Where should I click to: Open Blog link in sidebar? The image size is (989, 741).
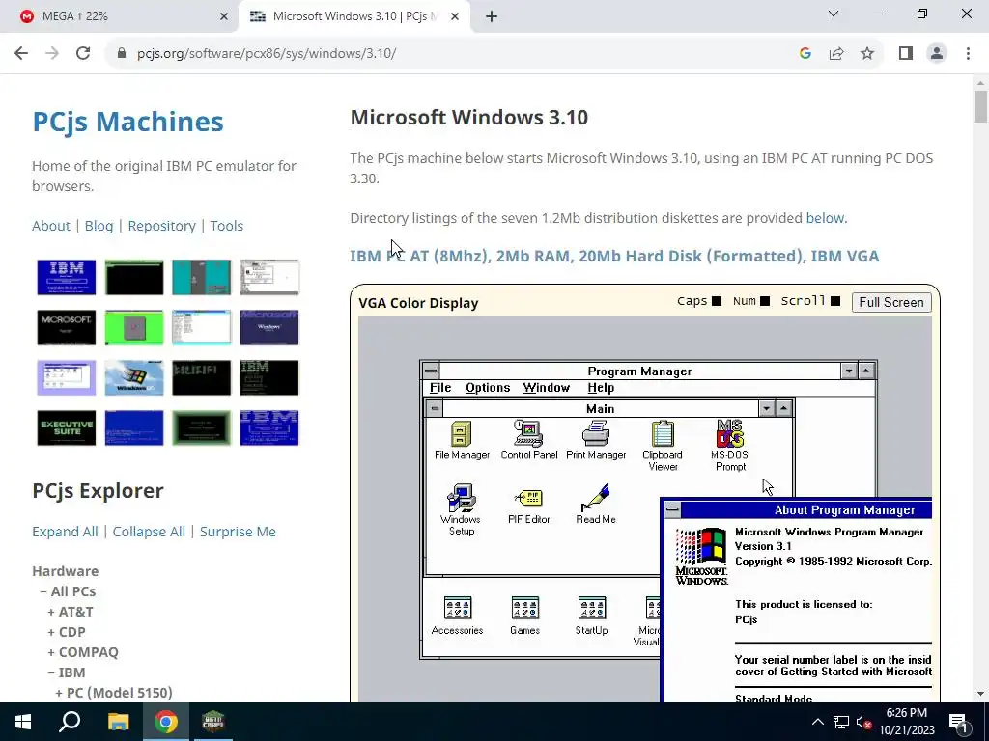point(99,226)
